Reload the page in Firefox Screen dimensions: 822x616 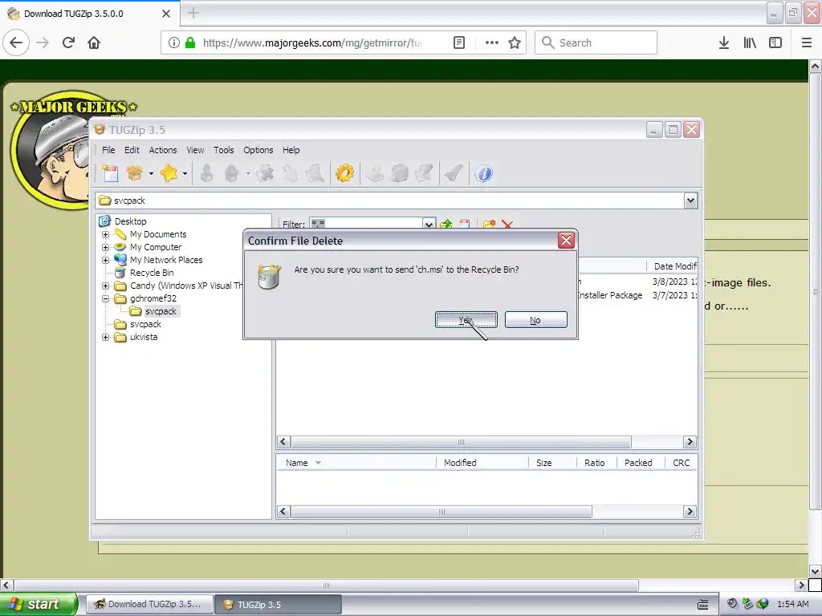(69, 43)
